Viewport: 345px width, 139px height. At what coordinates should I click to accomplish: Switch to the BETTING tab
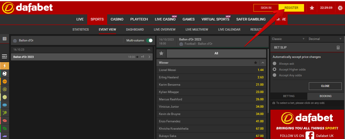[289, 96]
